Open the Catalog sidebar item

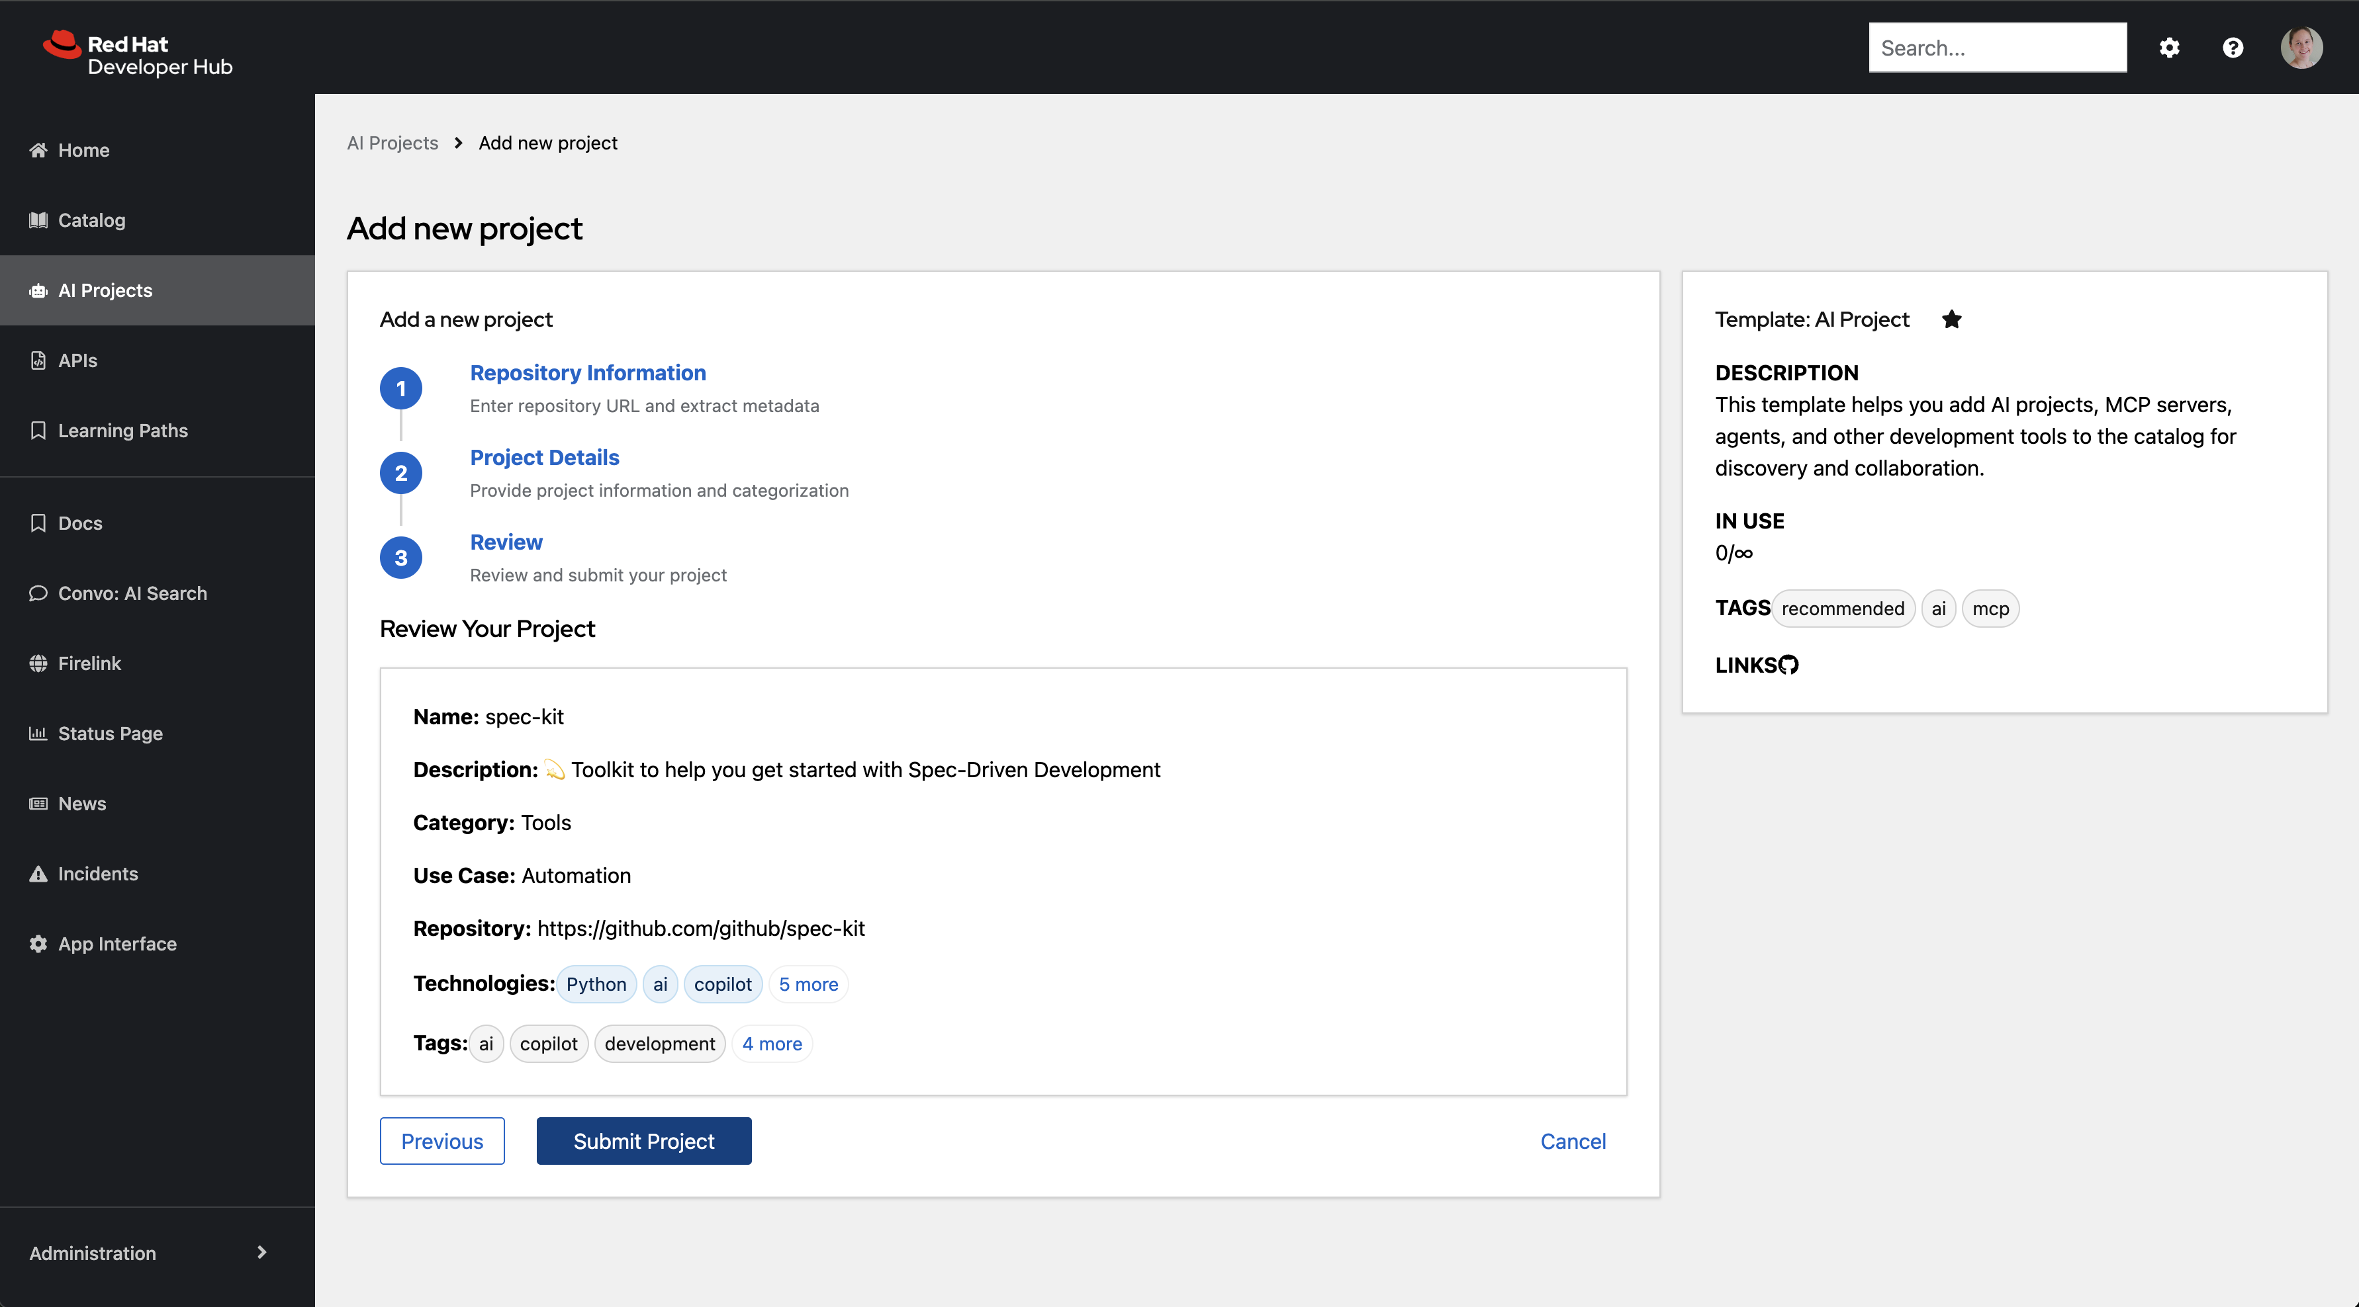tap(91, 220)
